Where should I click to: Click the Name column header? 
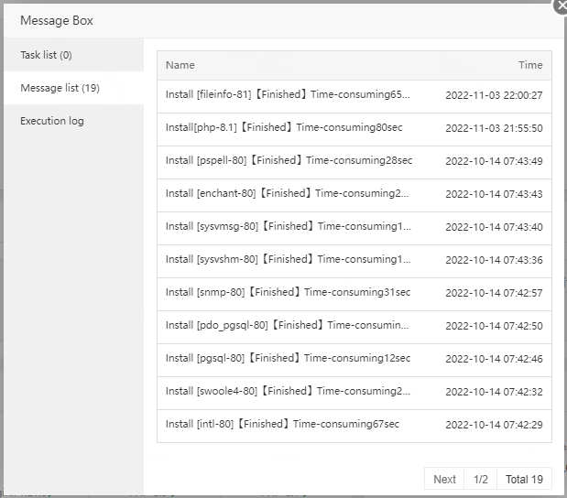pos(180,65)
